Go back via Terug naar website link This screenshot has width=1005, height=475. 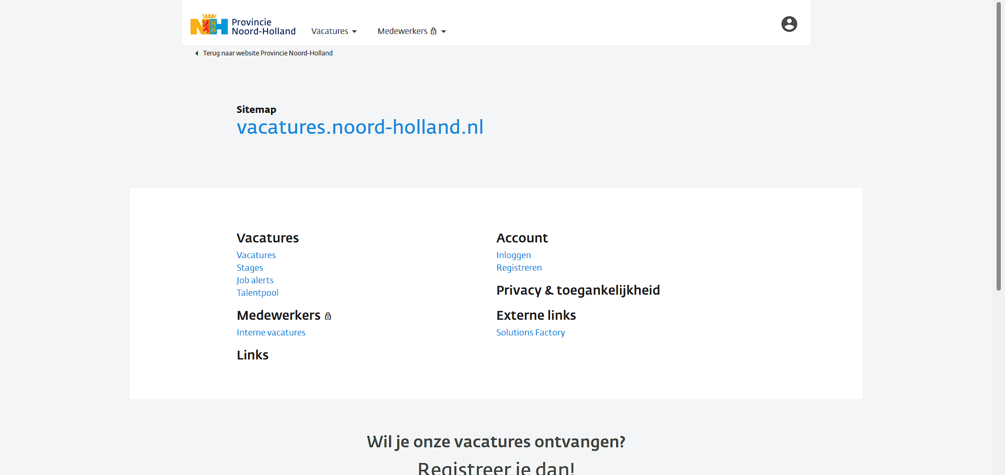click(267, 53)
